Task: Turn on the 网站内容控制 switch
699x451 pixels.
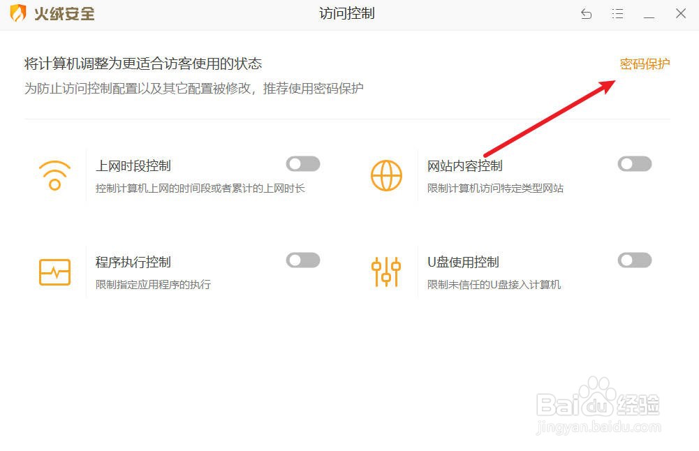Action: click(x=635, y=164)
